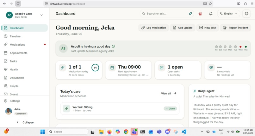Reload the page in the browser

(18, 3)
